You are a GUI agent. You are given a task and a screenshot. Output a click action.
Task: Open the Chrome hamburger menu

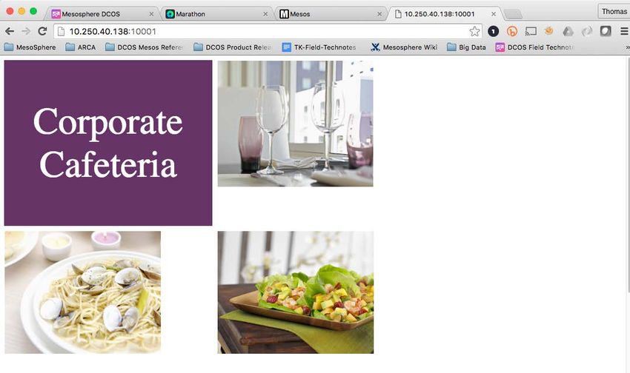624,31
